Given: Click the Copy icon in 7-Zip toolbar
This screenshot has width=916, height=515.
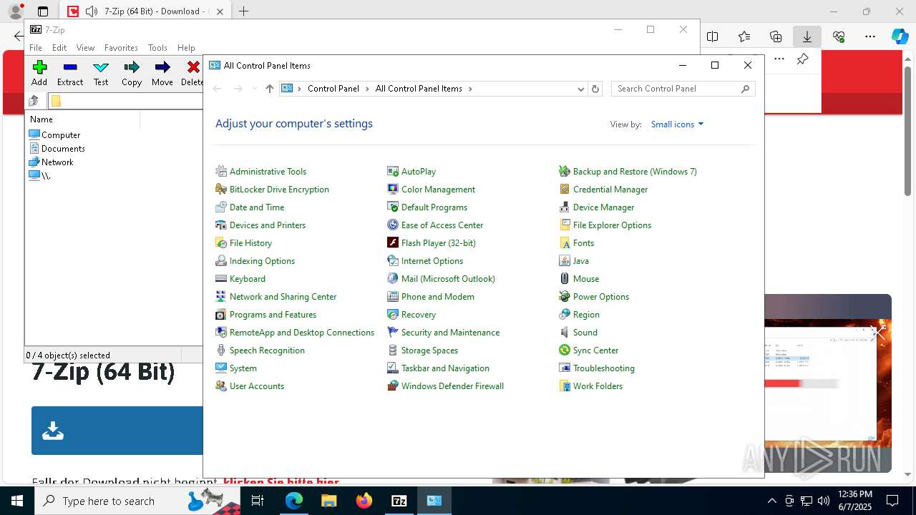Looking at the screenshot, I should (132, 67).
